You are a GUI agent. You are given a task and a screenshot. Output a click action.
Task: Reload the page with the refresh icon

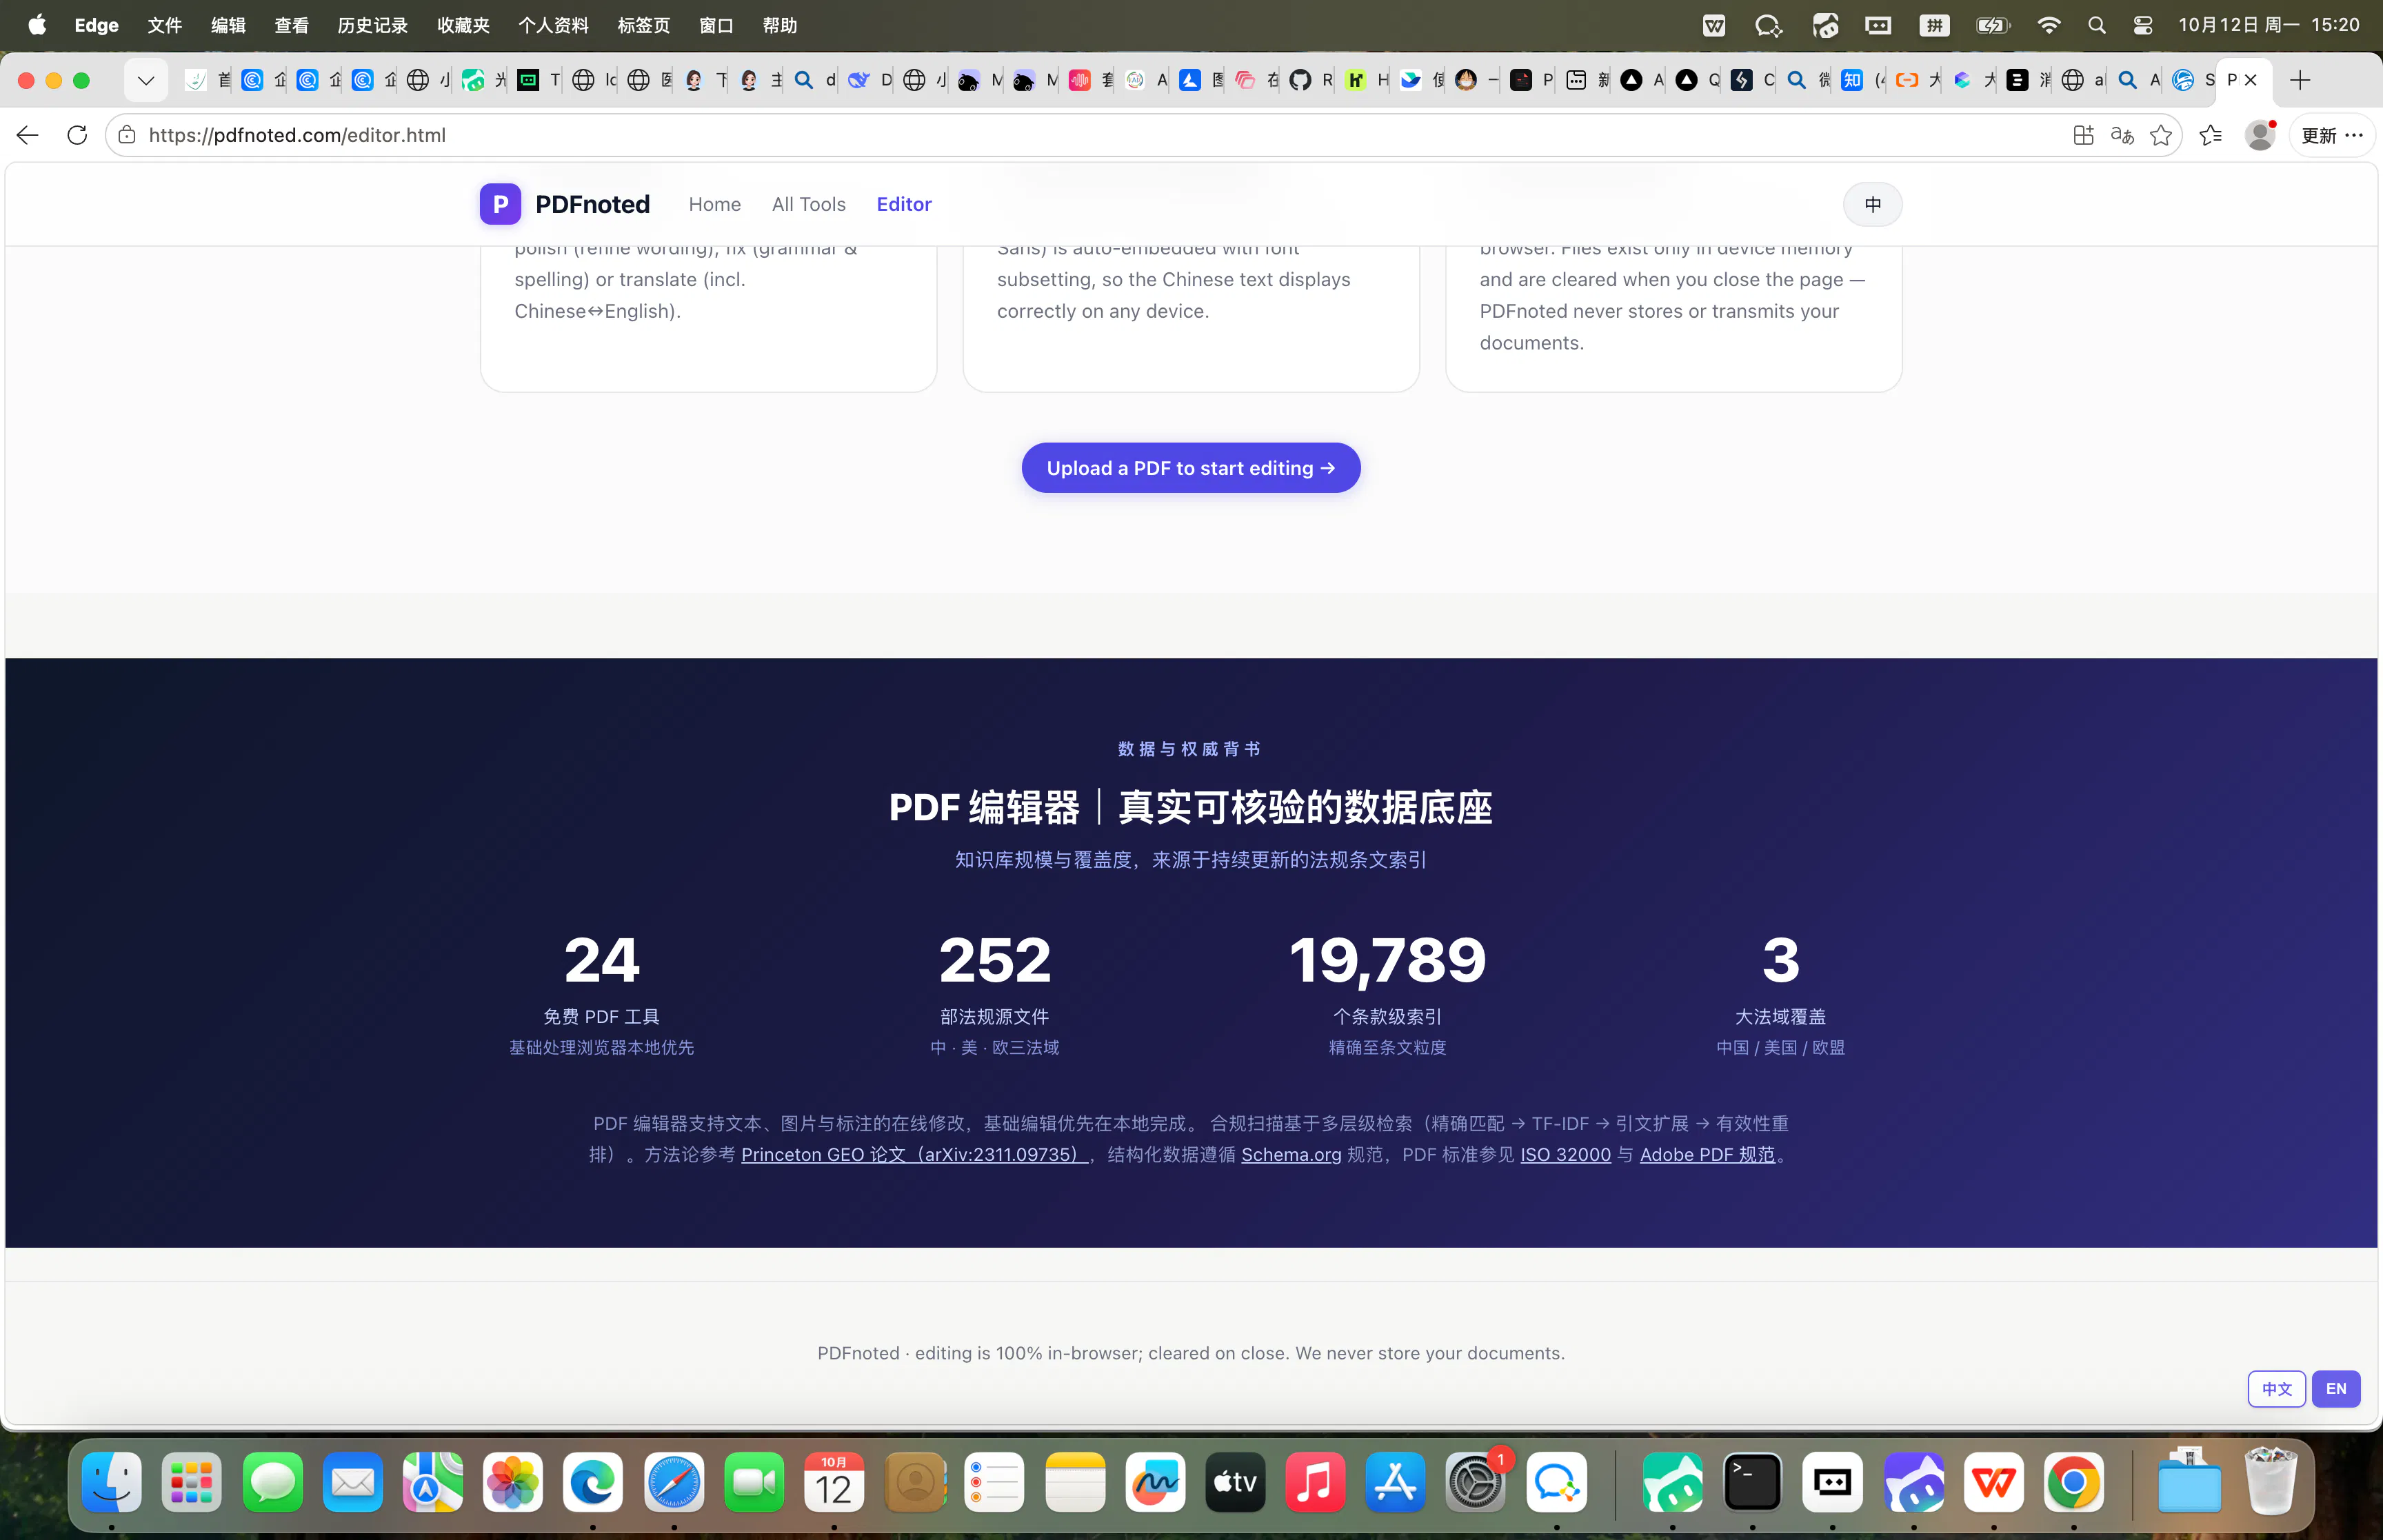point(77,135)
